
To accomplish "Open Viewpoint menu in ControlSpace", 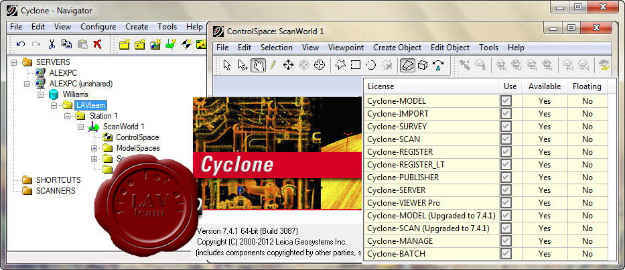I will pos(346,48).
